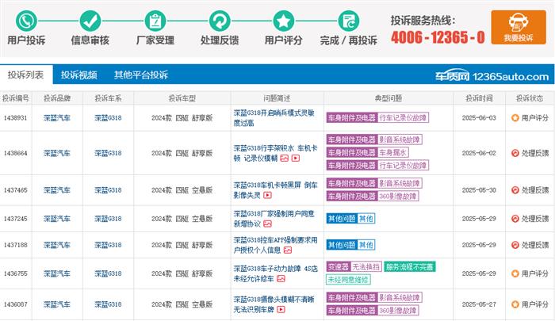Click 360影像故障 tag in row 1437465
Viewport: 555px width, 321px height.
[398, 196]
